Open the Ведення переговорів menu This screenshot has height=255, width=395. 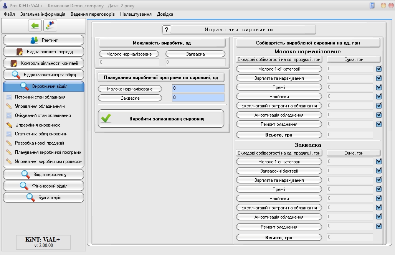[93, 14]
